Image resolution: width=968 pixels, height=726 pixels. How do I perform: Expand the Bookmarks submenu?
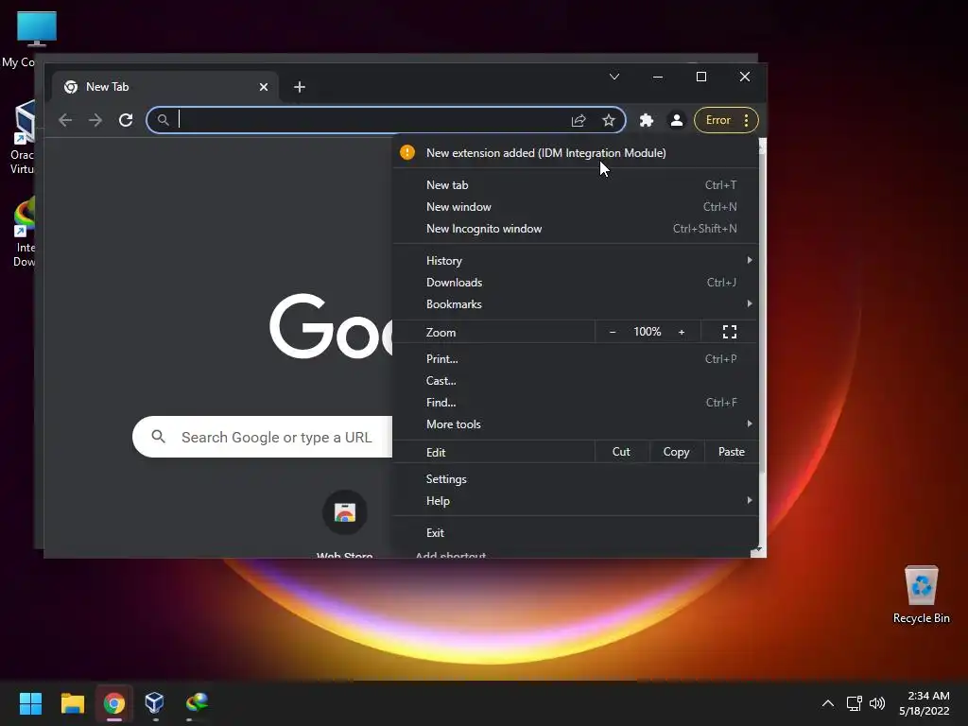575,304
